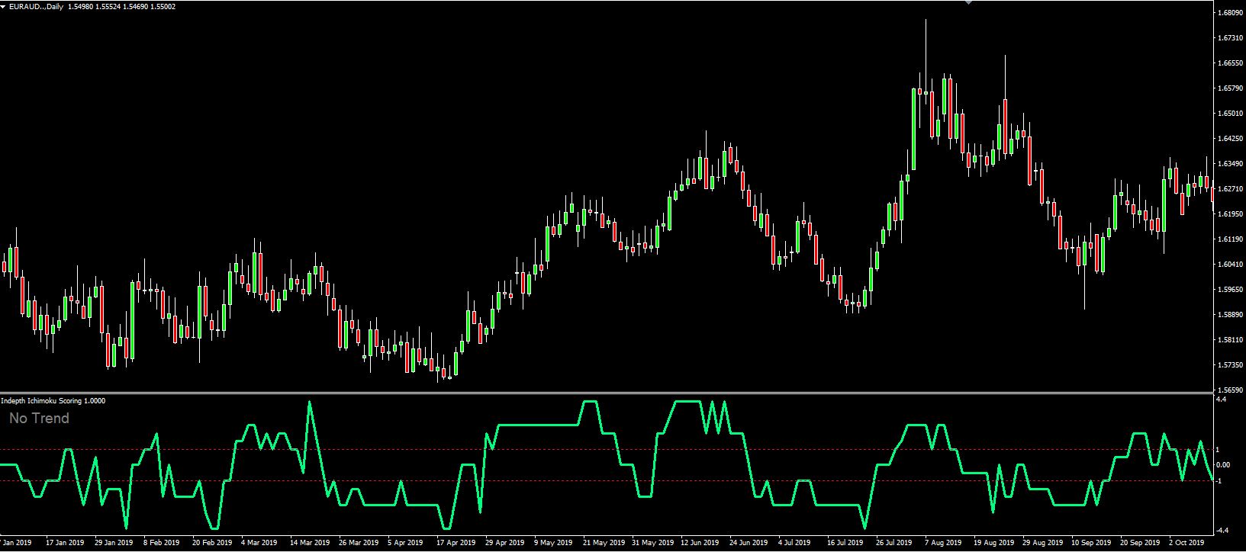Select the EURAUD Daily chart title text
Image resolution: width=1246 pixels, height=552 pixels.
[36, 6]
